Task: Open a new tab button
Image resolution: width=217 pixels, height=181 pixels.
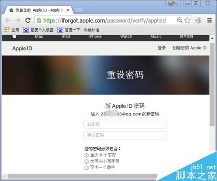Action: (x=79, y=10)
